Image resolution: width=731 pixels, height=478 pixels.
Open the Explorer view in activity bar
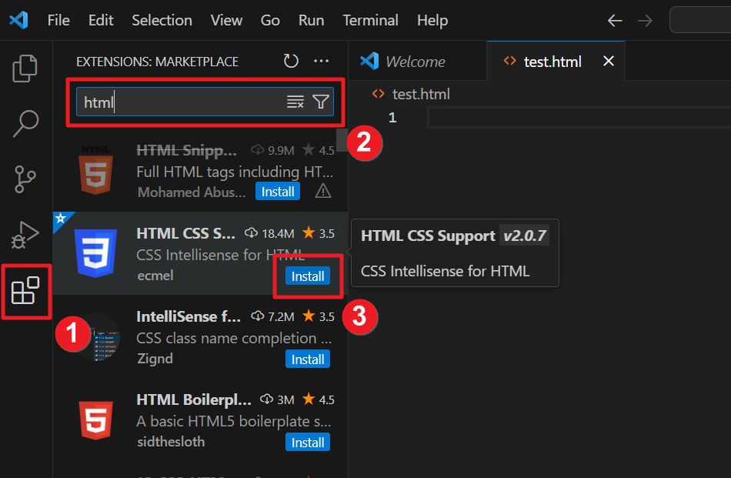click(x=25, y=68)
